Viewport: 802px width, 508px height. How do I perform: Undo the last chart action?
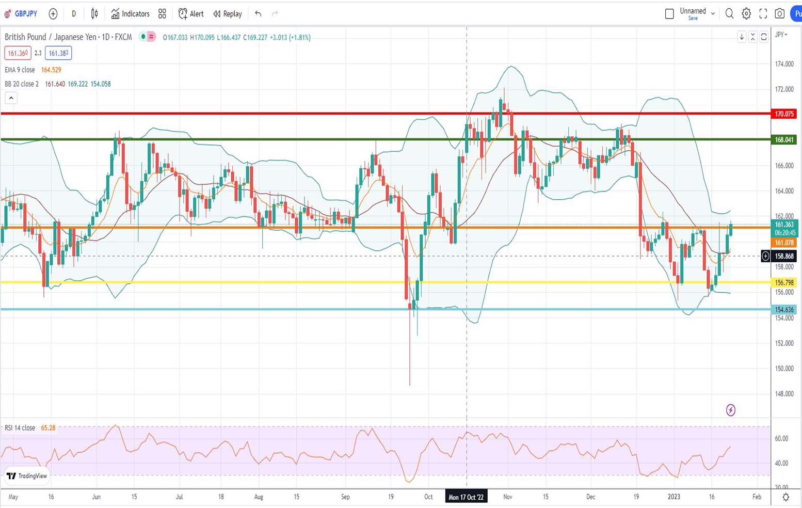(x=258, y=14)
